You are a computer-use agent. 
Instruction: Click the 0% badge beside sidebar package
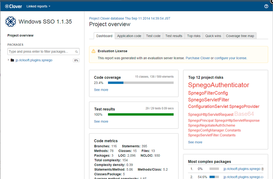coord(76,60)
